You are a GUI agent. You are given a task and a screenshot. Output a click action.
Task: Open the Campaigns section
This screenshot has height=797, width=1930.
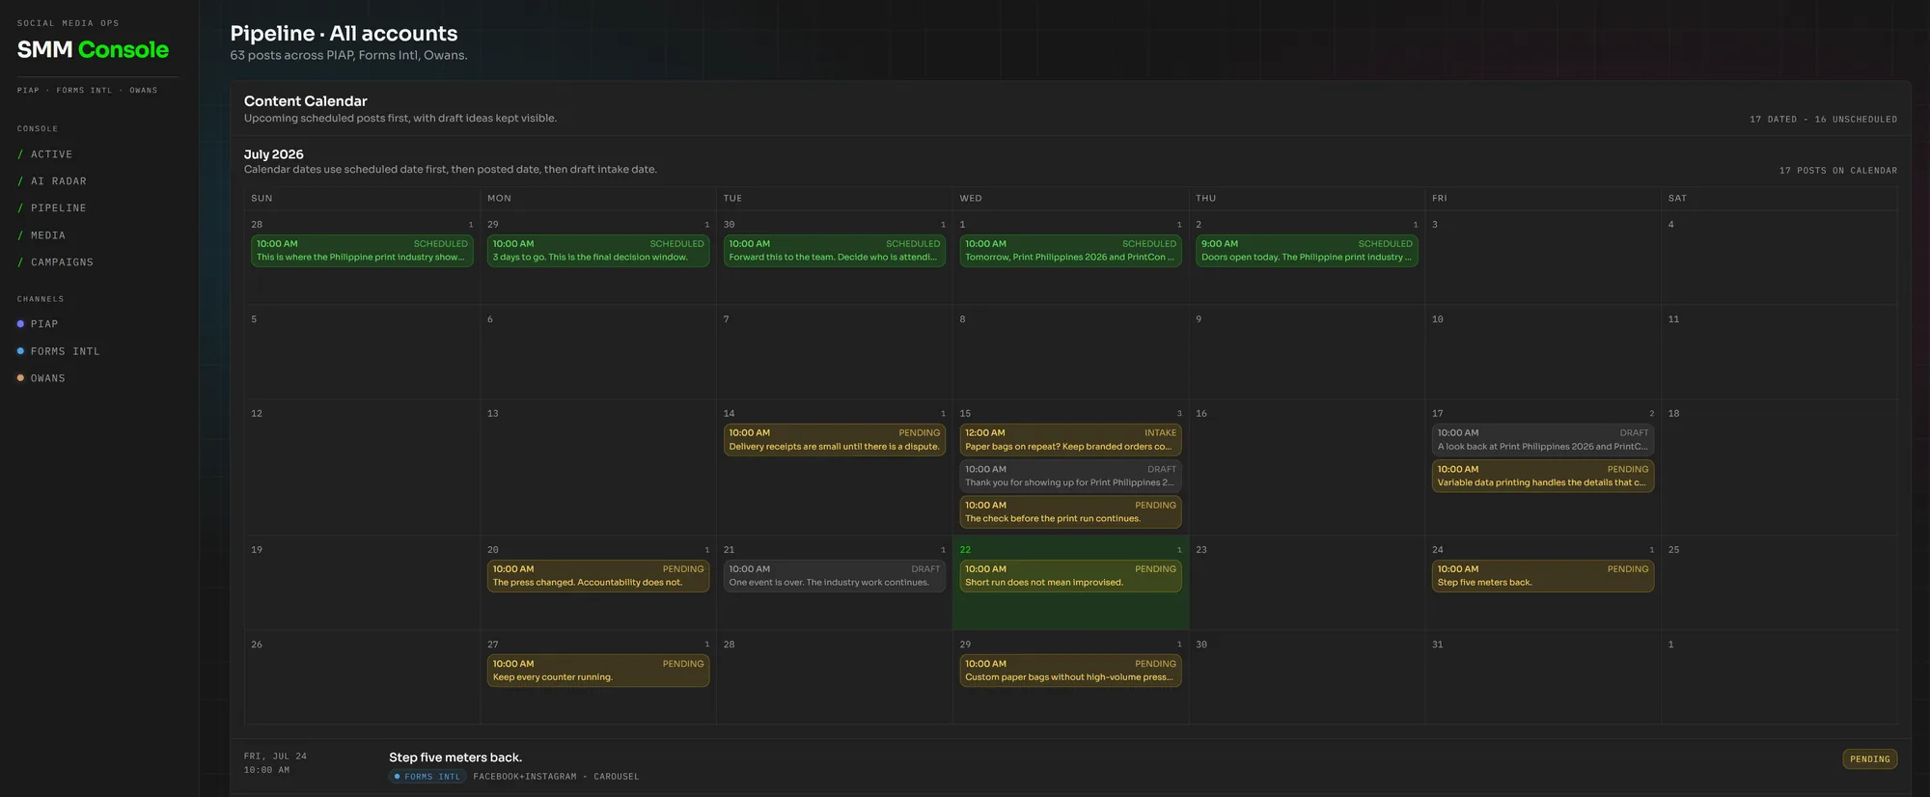coord(56,262)
